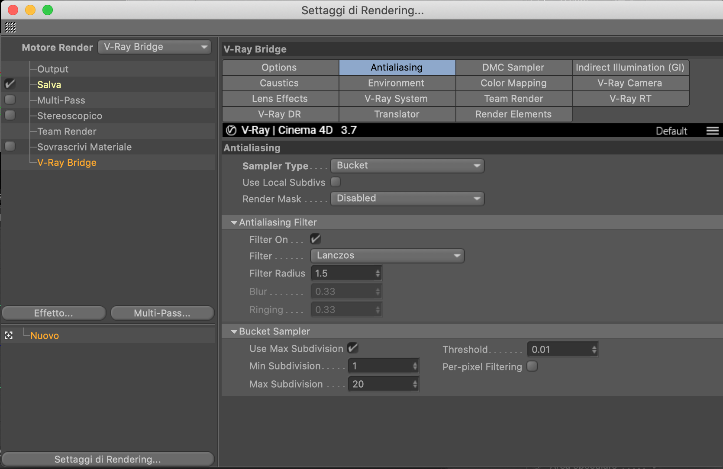Open the Motore Render dropdown
Viewport: 723px width, 469px height.
click(155, 47)
